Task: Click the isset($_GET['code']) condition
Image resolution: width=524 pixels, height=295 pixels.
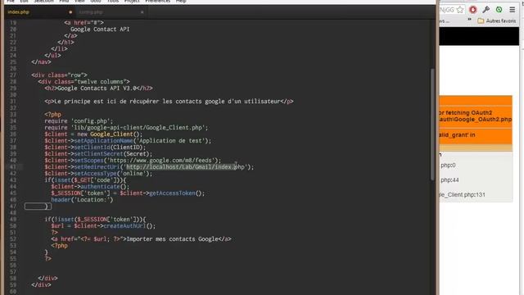Action: (85, 180)
